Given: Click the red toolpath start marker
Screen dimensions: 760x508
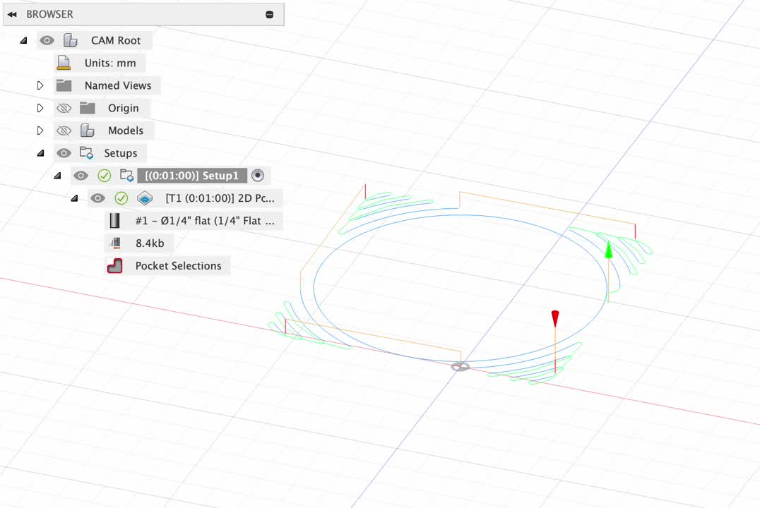Looking at the screenshot, I should pyautogui.click(x=555, y=319).
